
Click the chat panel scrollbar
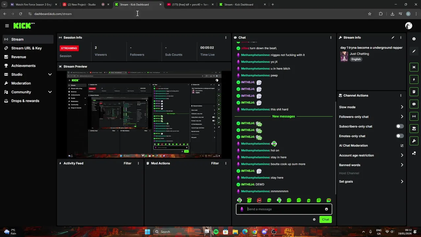click(335, 148)
